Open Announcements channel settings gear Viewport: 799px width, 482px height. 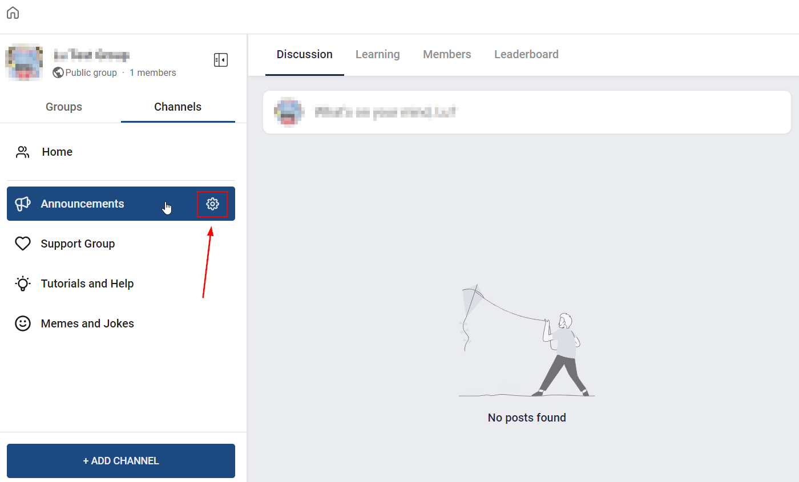[212, 204]
